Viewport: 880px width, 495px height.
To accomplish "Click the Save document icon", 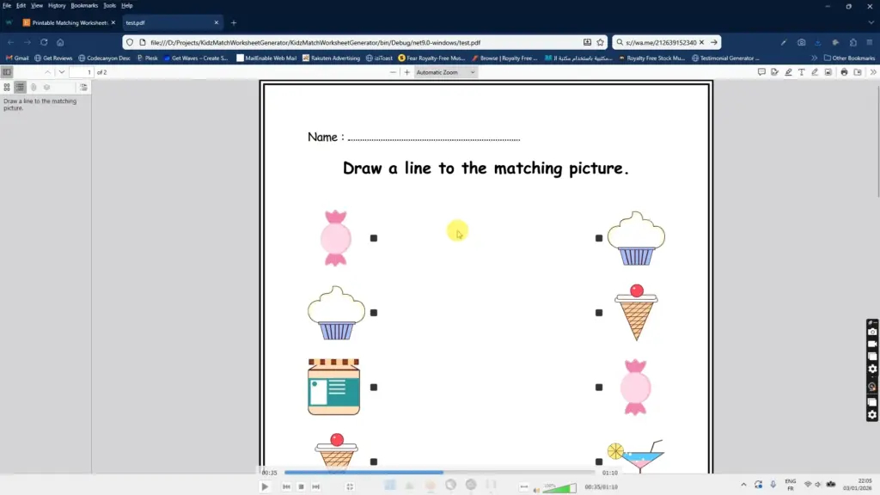I will 858,72.
